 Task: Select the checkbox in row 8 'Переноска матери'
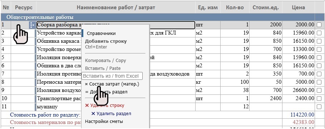319,82
